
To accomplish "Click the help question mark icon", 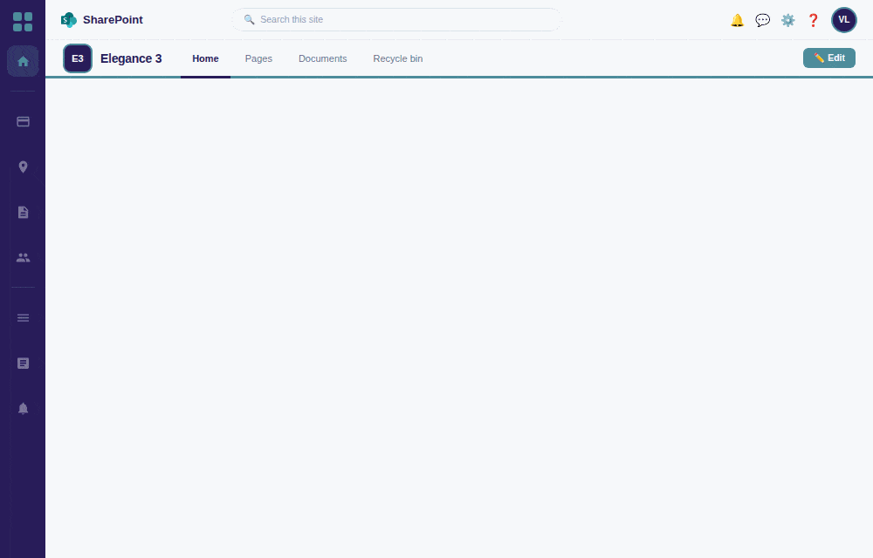I will (813, 19).
